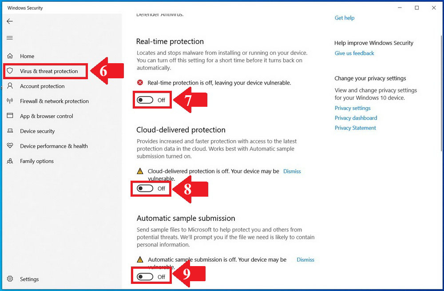
Task: Dismiss the Automatic sample submission warning
Action: (305, 260)
